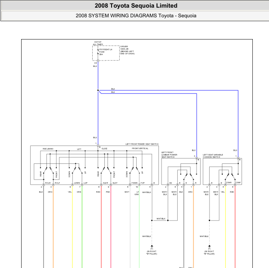269x268 pixels.
Task: Click the 'SLDF' terminal label
Action: pos(115,183)
